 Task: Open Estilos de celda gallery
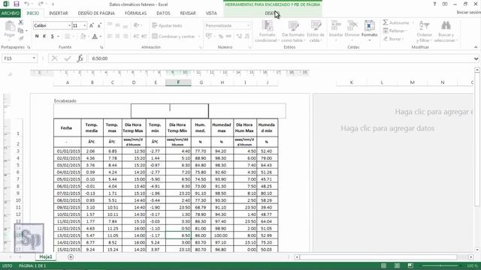[x=316, y=31]
